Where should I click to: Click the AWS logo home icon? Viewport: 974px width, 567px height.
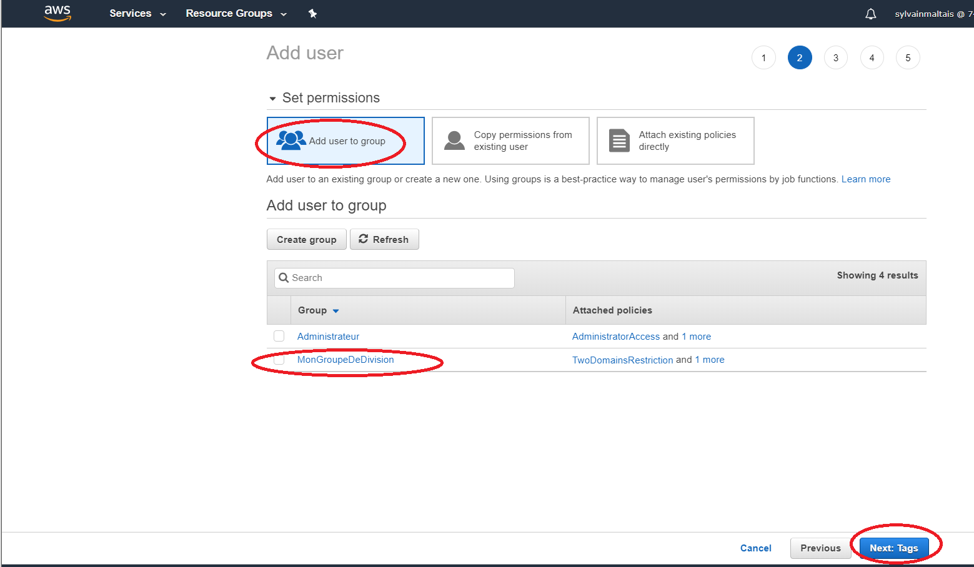pyautogui.click(x=57, y=13)
